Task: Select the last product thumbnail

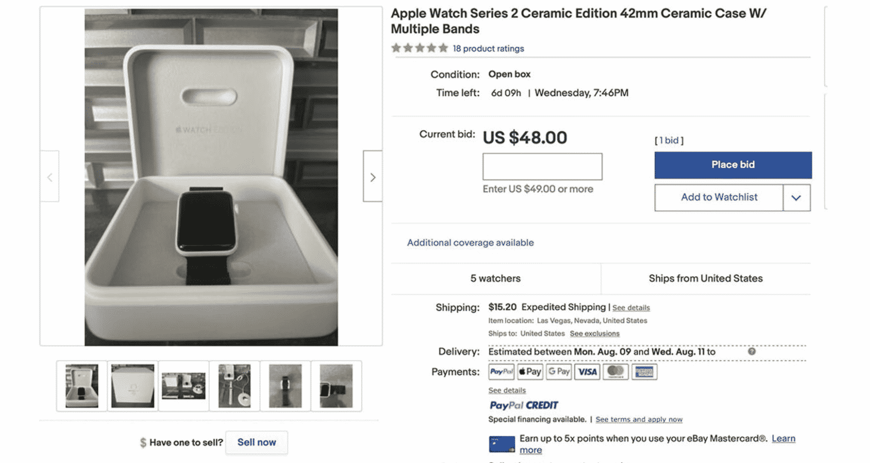Action: pos(336,386)
